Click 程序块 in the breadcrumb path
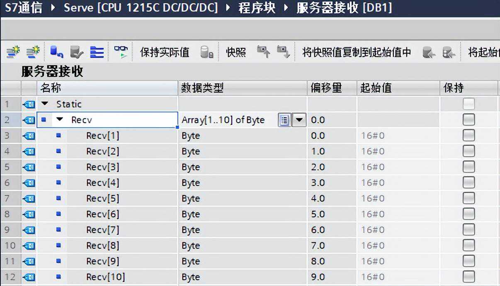Viewport: 500px width, 286px height. click(257, 8)
